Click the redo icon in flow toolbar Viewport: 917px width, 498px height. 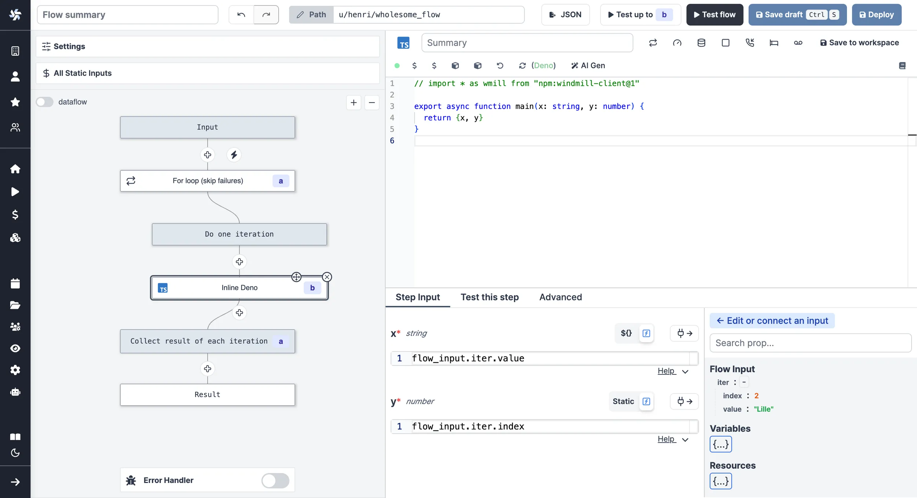(266, 14)
